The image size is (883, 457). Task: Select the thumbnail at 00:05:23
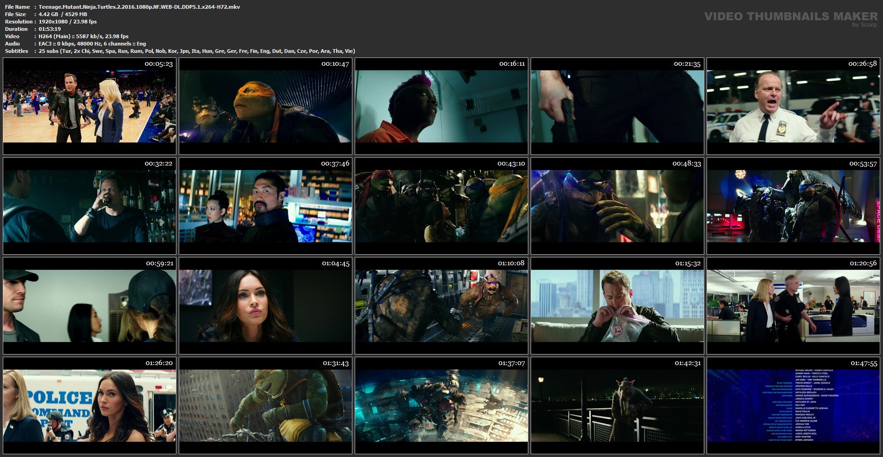pyautogui.click(x=89, y=106)
